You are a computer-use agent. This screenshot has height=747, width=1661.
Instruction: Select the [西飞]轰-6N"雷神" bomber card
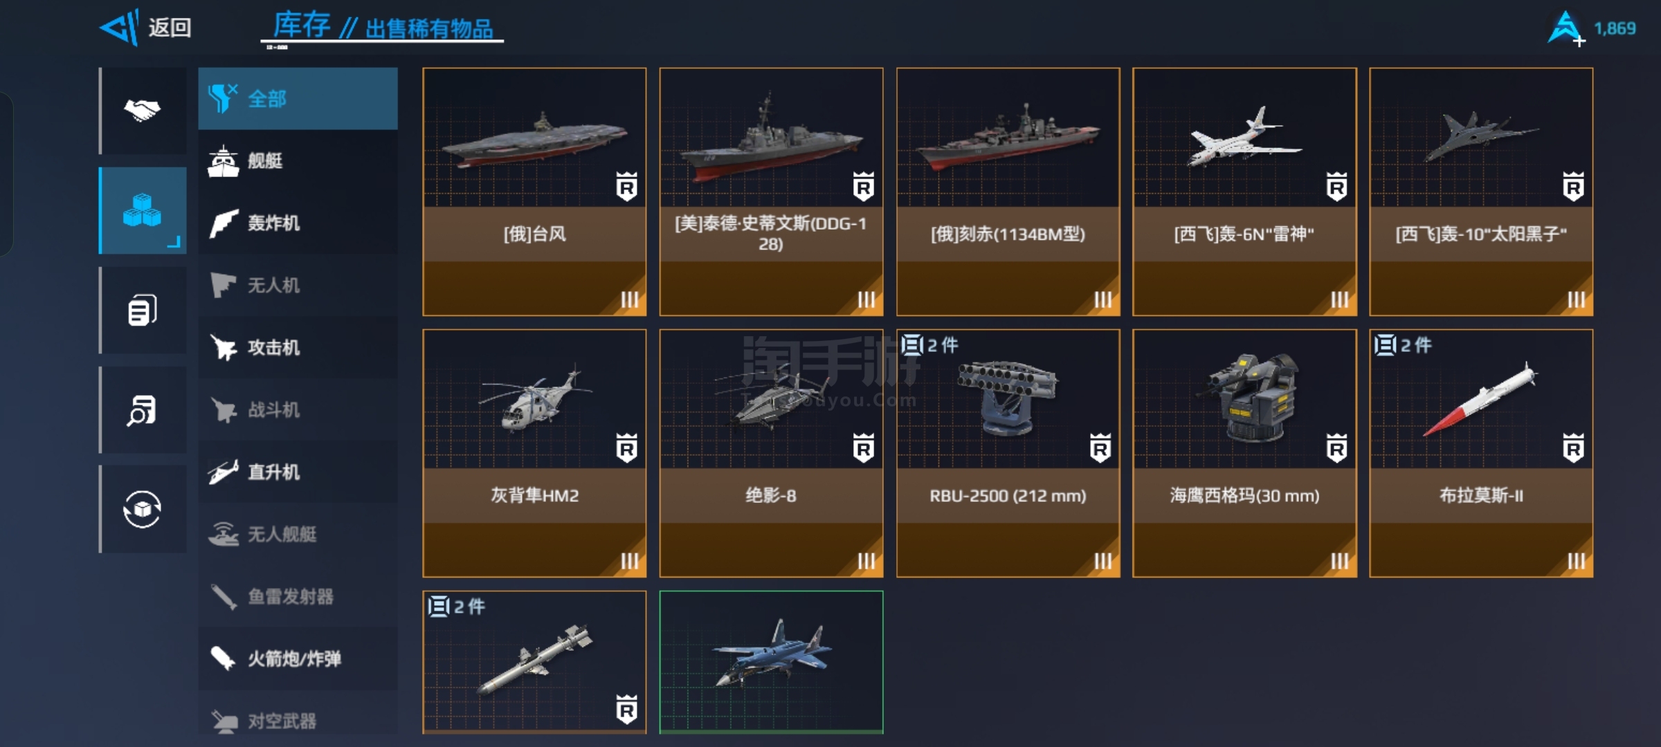click(1244, 192)
